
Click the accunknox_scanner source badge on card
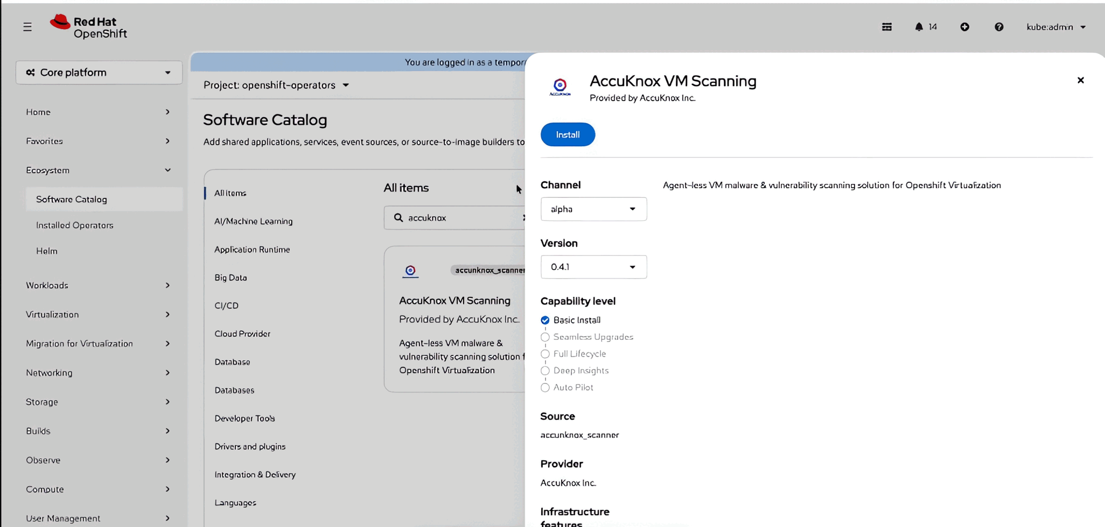489,270
